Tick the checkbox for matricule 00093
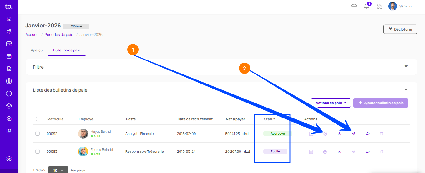 coord(38,151)
